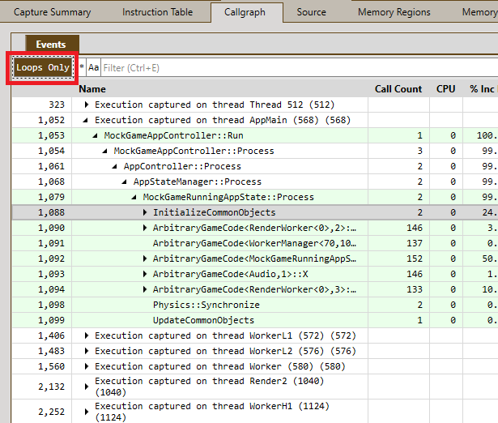Viewport: 498px width, 423px height.
Task: Expand the Render2 (1040) thread row
Action: point(87,387)
